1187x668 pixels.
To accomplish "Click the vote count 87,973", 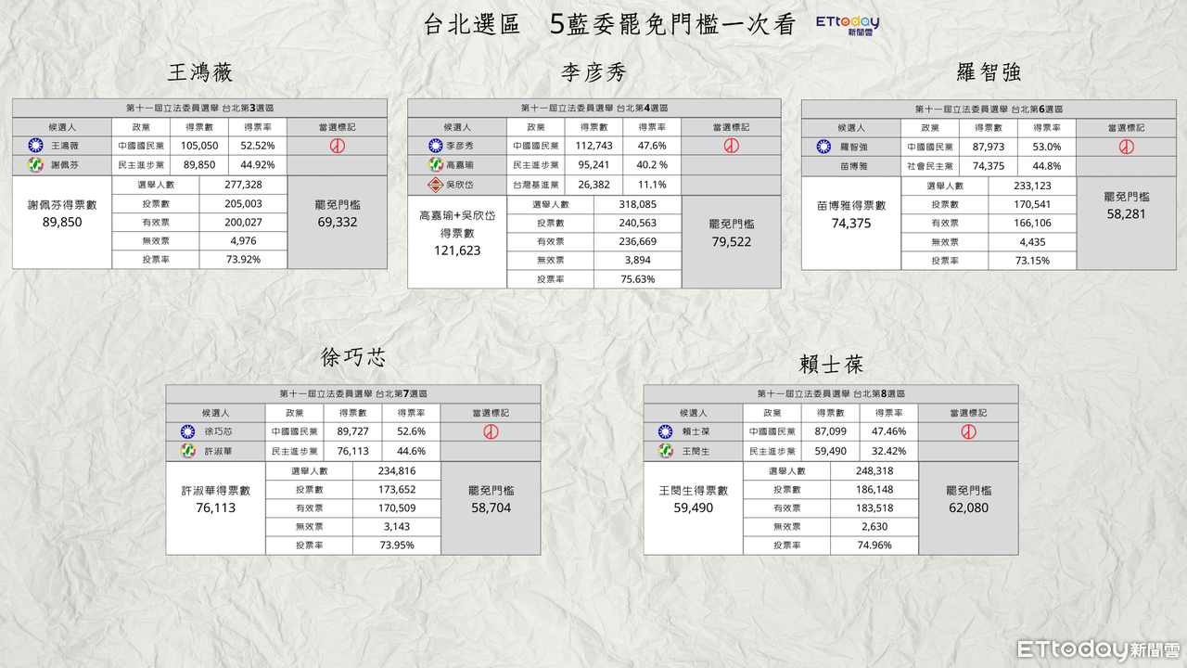I will point(989,146).
